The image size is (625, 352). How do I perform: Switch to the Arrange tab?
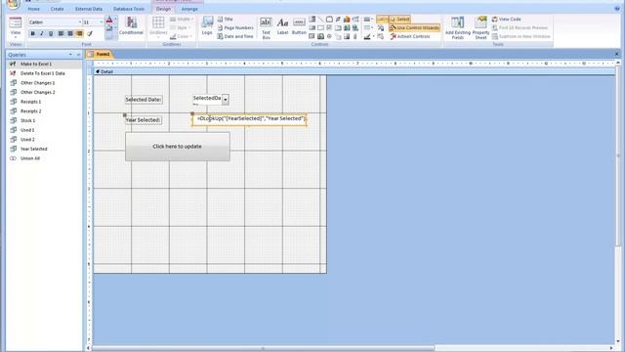point(189,9)
